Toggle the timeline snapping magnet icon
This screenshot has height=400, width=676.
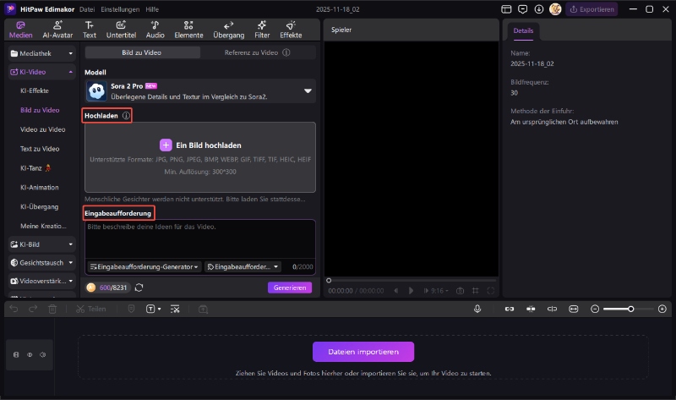click(531, 309)
